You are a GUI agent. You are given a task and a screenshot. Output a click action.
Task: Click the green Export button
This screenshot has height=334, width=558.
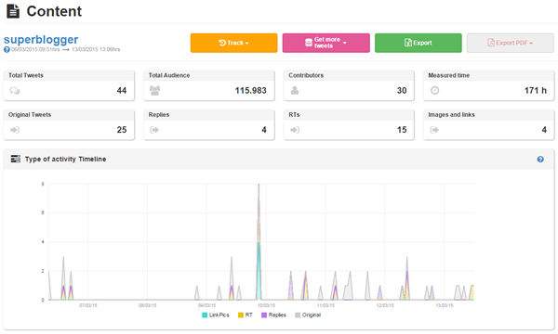point(418,43)
